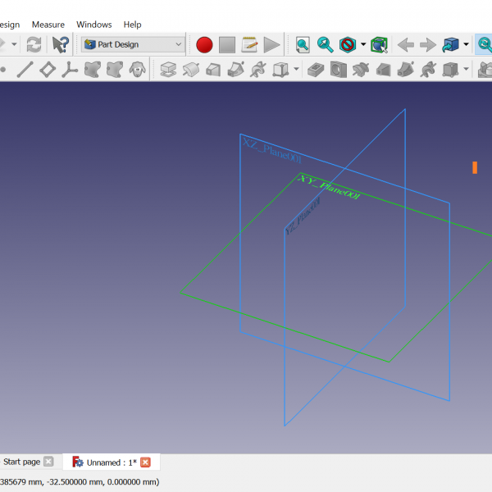Image resolution: width=492 pixels, height=492 pixels.
Task: Select the XY_Plane001 label in viewport
Action: [329, 187]
